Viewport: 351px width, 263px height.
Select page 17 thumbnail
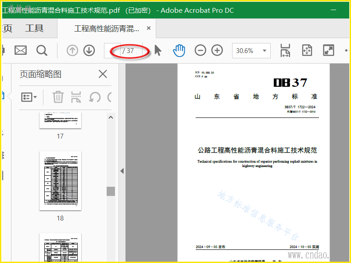tap(60, 121)
